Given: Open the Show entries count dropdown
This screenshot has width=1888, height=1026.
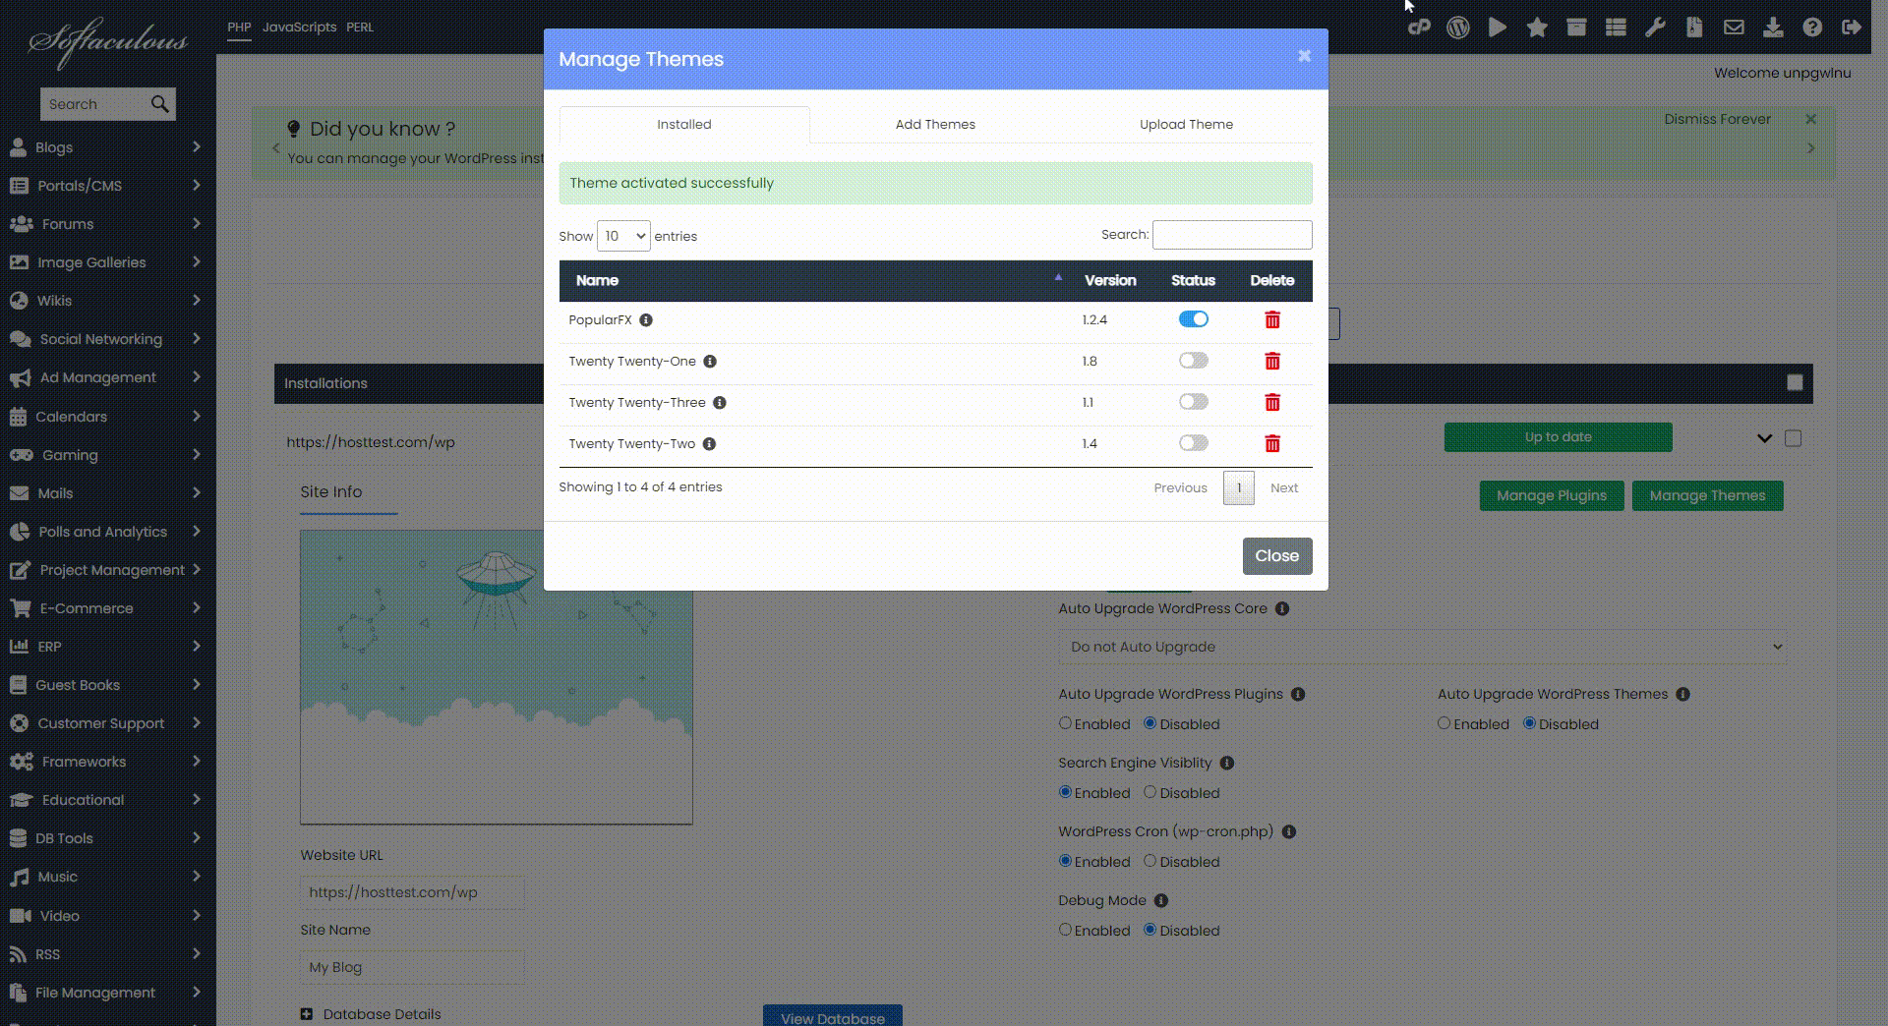Looking at the screenshot, I should pyautogui.click(x=623, y=236).
